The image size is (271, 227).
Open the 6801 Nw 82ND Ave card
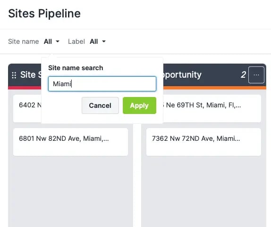[x=70, y=142]
